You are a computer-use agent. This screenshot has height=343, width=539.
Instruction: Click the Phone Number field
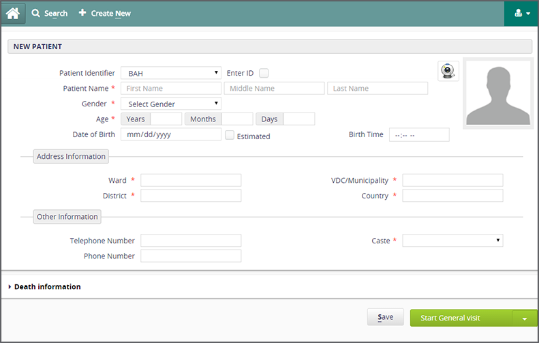point(191,256)
